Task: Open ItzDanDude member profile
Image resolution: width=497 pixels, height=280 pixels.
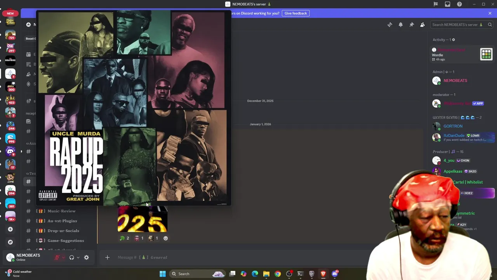Action: [x=462, y=137]
